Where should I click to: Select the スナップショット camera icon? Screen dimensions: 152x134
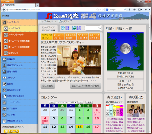point(5,35)
